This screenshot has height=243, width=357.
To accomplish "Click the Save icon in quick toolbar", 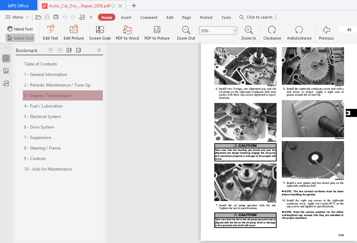I will point(47,17).
